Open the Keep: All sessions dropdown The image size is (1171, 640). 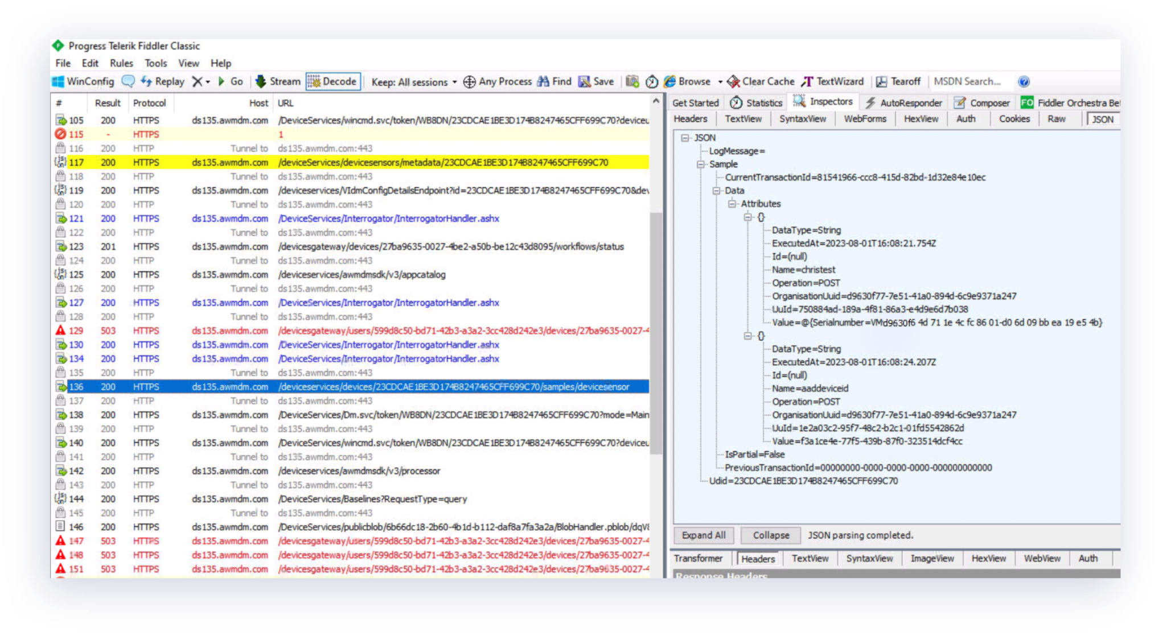[414, 82]
